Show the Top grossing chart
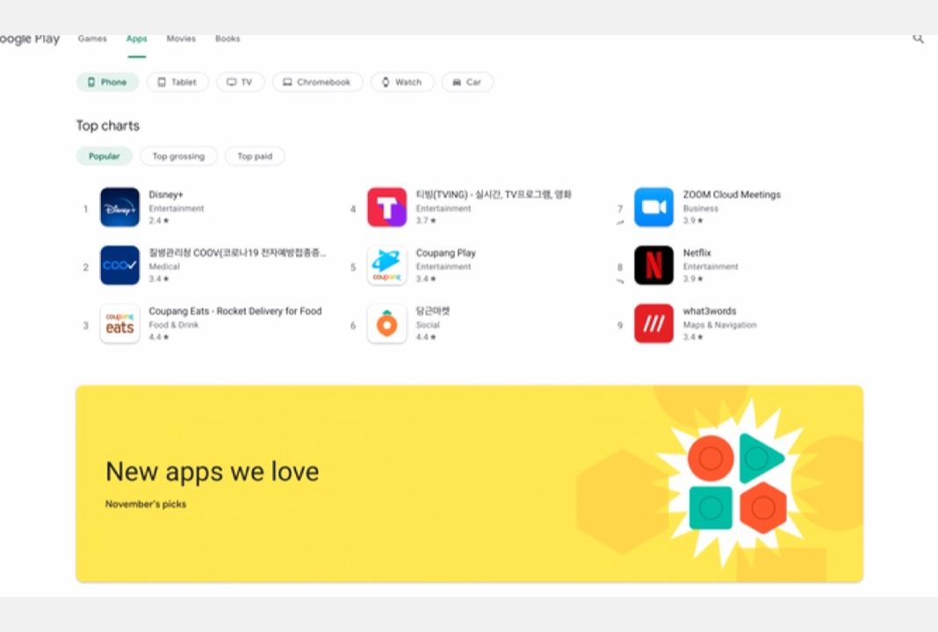938x632 pixels. click(x=178, y=156)
